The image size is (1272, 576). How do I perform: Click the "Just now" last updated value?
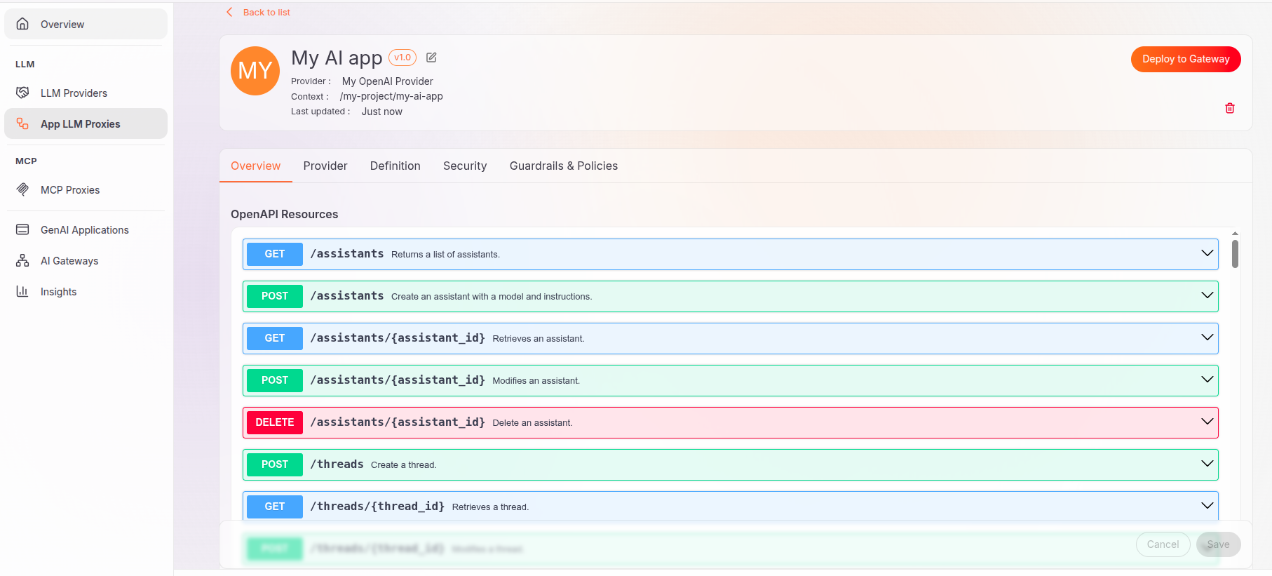click(382, 112)
